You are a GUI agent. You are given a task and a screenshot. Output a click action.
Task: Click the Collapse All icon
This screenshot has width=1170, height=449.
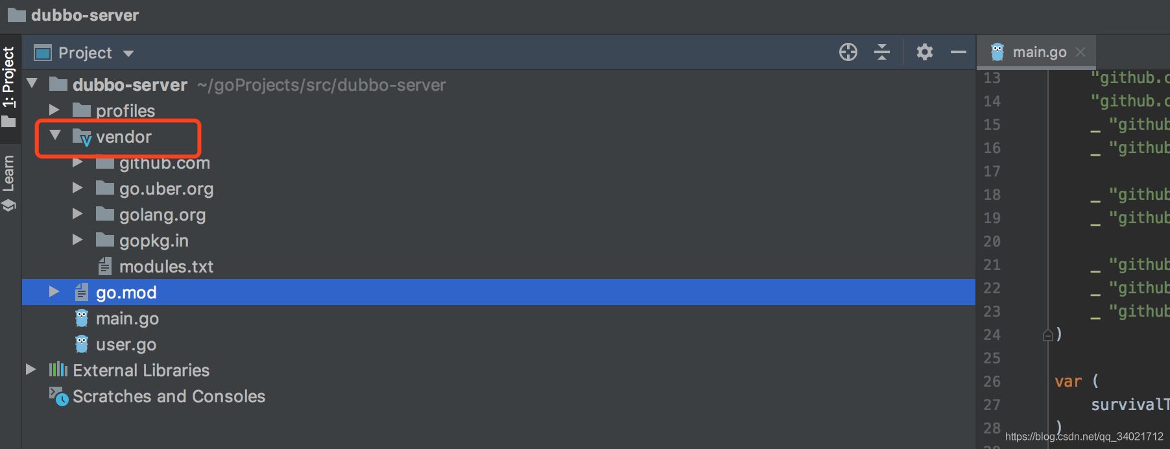(x=882, y=52)
